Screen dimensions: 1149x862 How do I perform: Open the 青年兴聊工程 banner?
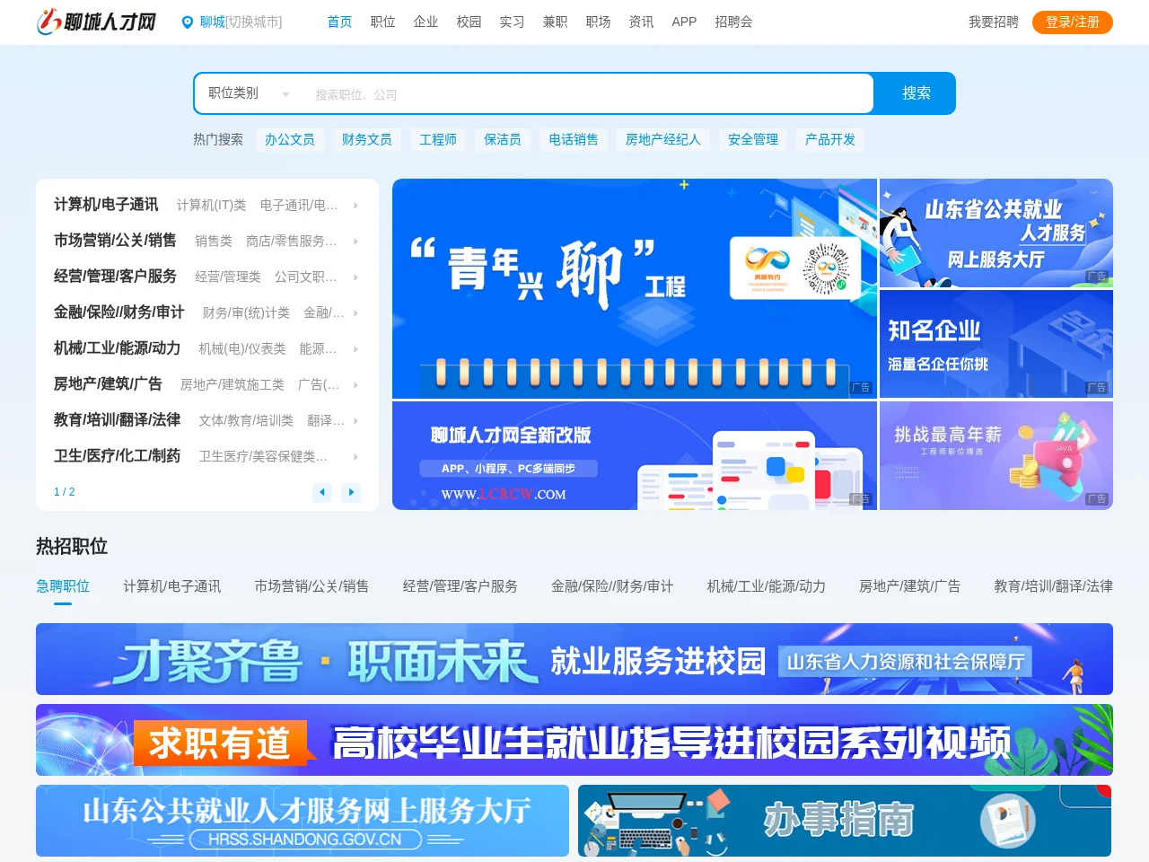coord(635,288)
